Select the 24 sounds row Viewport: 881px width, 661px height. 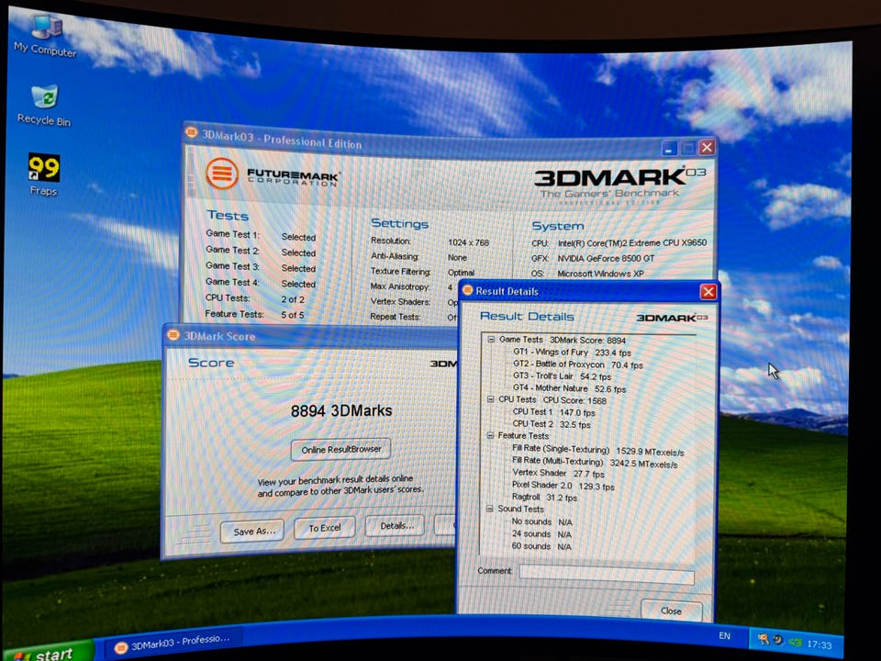pos(541,534)
